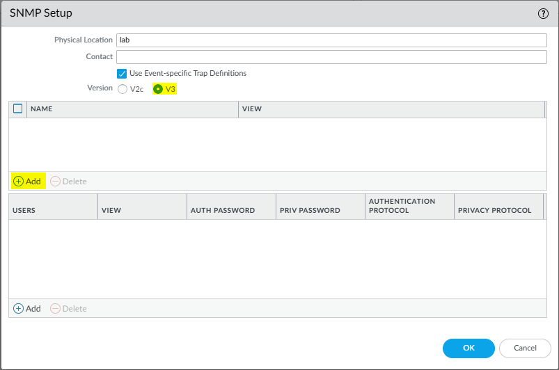Click the AUTH PASSWORD column header

231,210
